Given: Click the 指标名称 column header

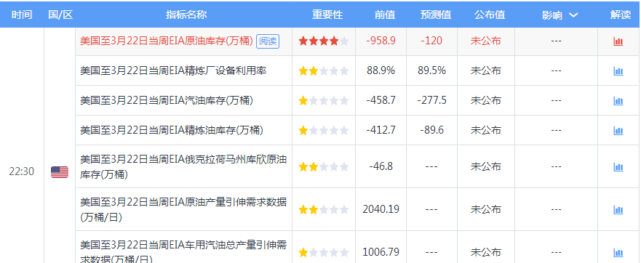Looking at the screenshot, I should coord(186,15).
